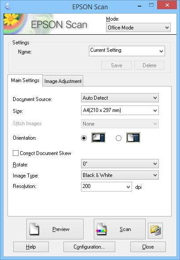Open the Mode dropdown showing Office Mode

pyautogui.click(x=138, y=28)
